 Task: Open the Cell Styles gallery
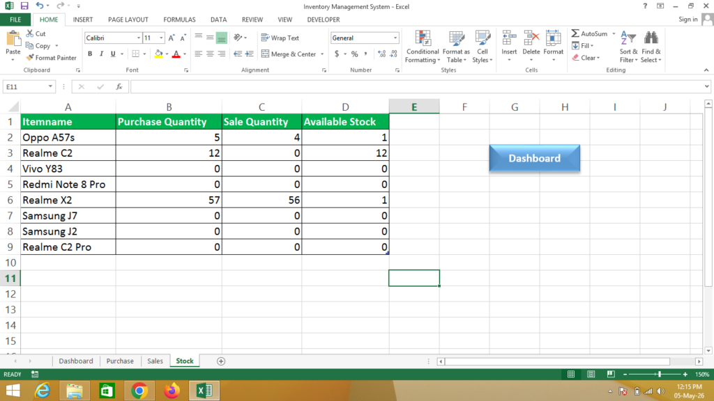(x=483, y=47)
